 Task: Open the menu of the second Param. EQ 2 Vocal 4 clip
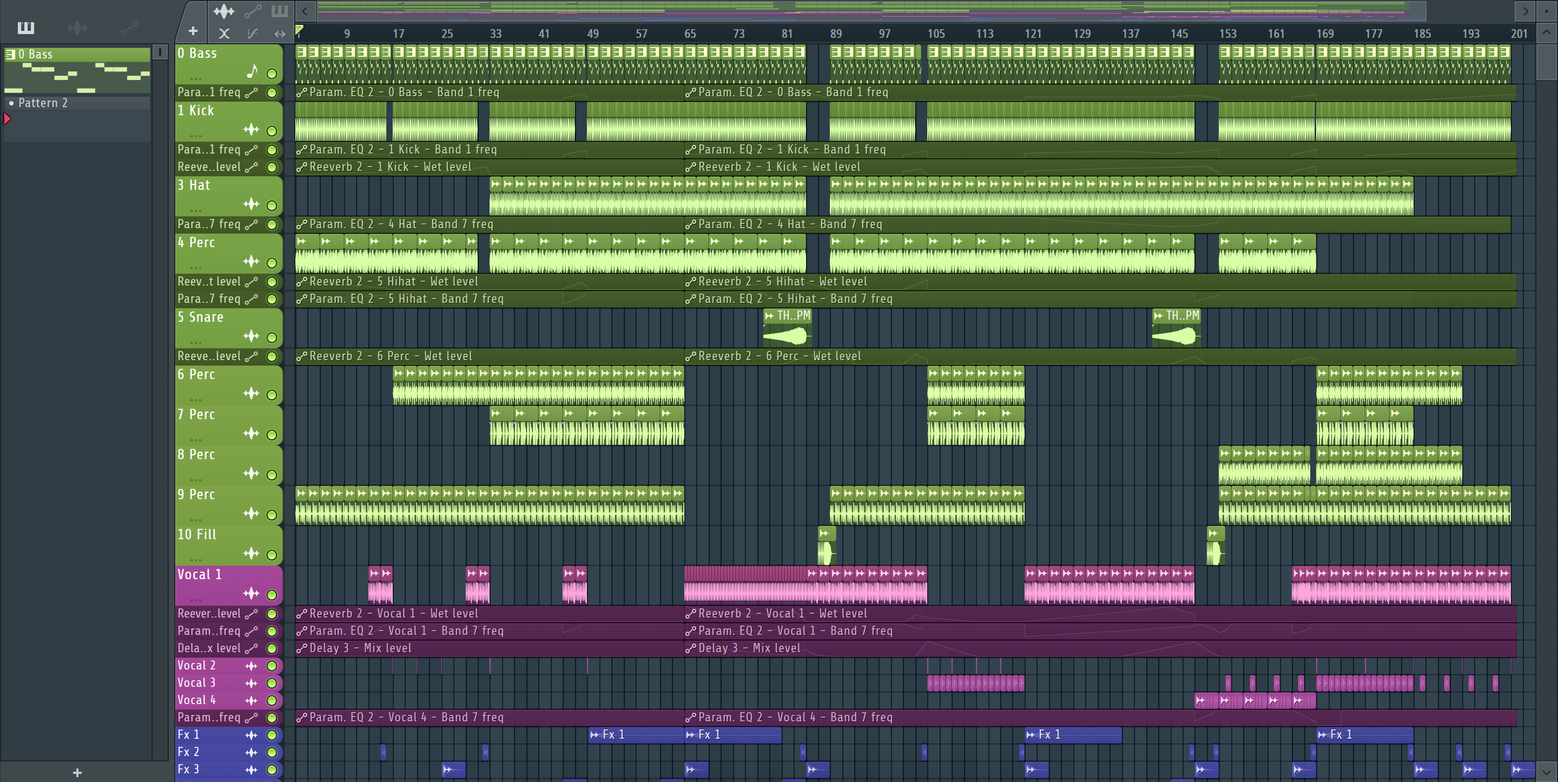(691, 718)
